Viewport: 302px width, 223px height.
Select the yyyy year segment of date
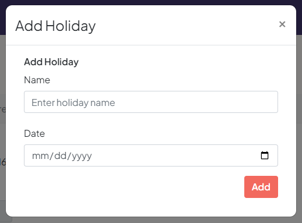click(82, 156)
